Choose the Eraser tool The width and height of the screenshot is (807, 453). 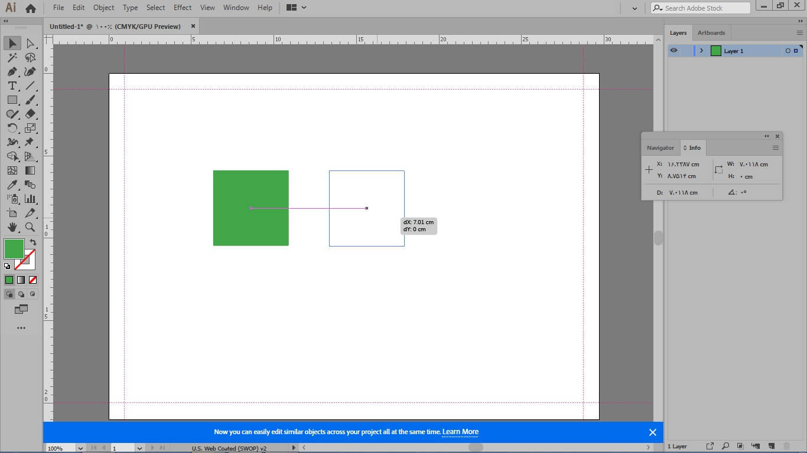30,114
